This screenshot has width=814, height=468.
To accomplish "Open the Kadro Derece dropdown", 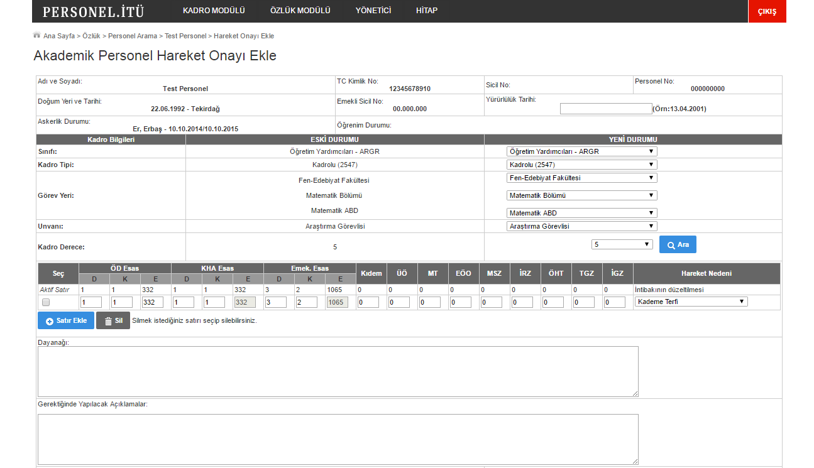I will [x=622, y=244].
